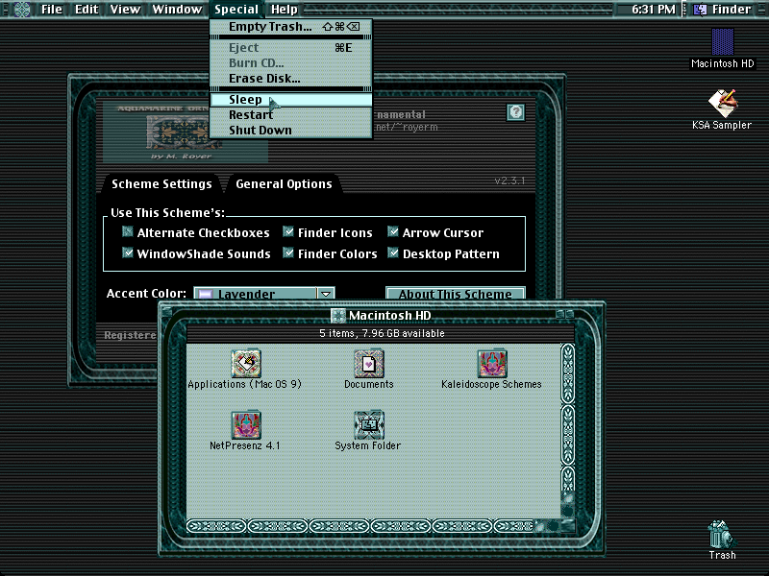Select the NetPresenz 4.1 folder icon
The width and height of the screenshot is (769, 576).
click(246, 424)
